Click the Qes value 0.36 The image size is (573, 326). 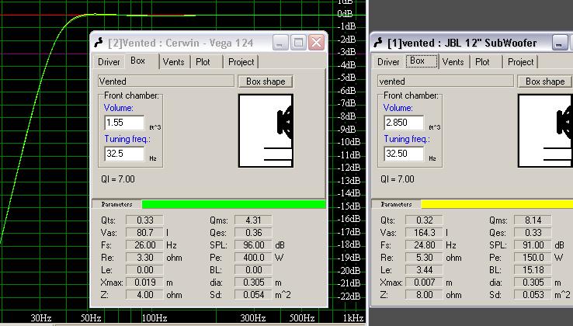[x=253, y=233]
